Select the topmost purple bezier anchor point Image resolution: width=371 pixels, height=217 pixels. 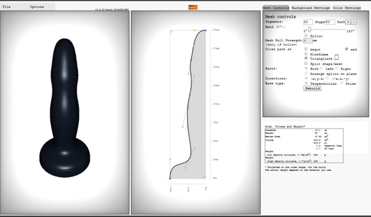point(206,30)
